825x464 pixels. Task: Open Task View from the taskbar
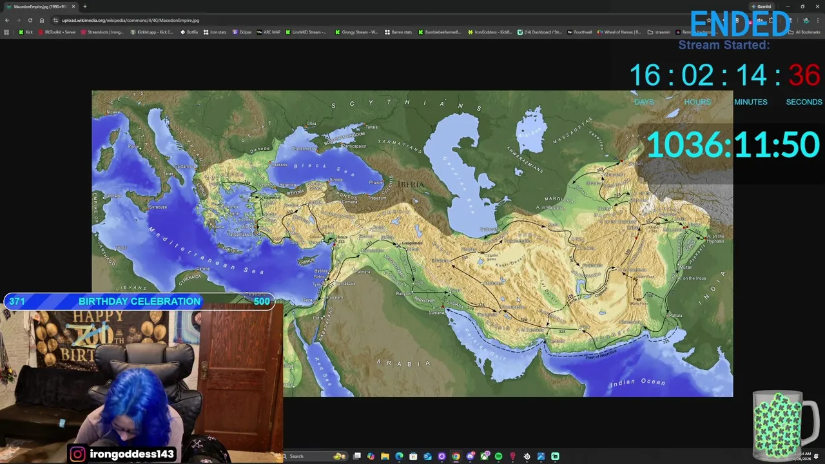(356, 456)
